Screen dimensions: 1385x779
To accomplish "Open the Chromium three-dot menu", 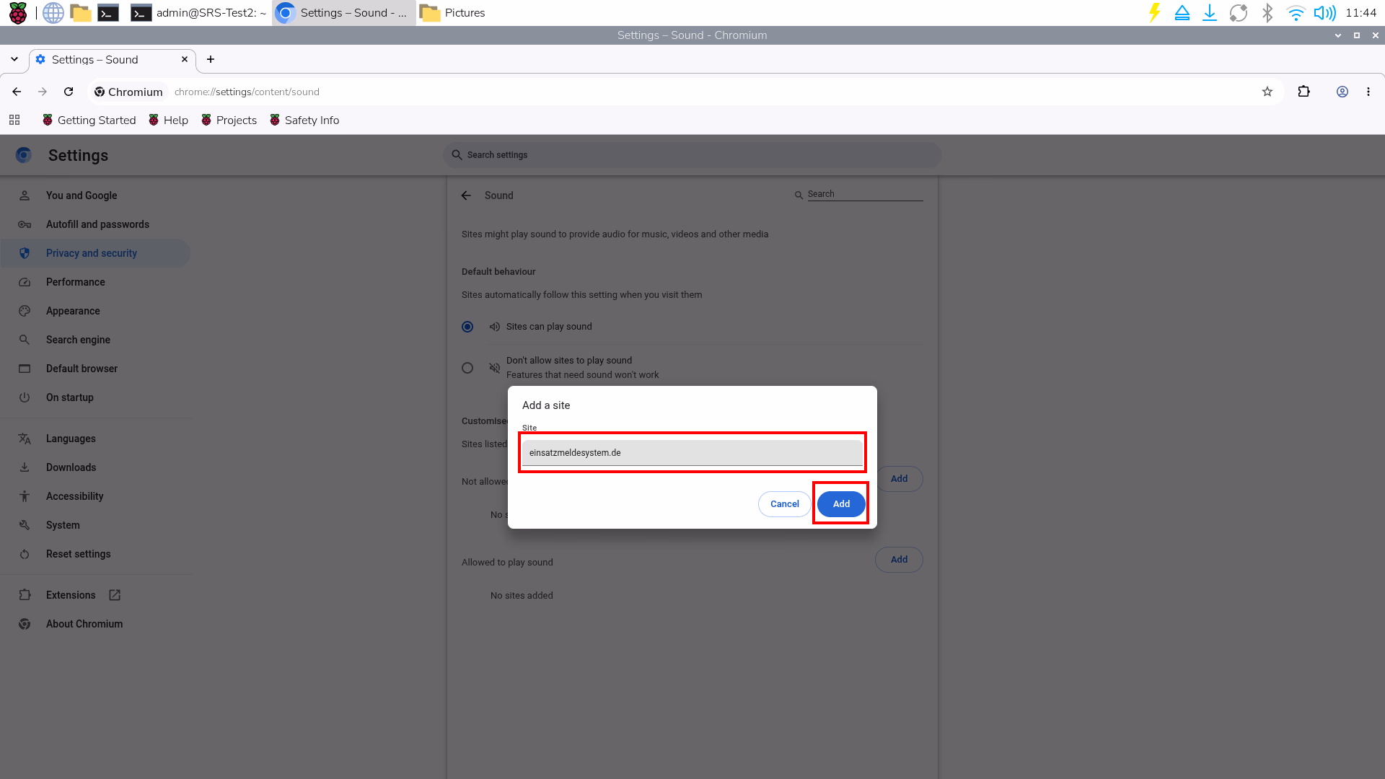I will pyautogui.click(x=1368, y=92).
